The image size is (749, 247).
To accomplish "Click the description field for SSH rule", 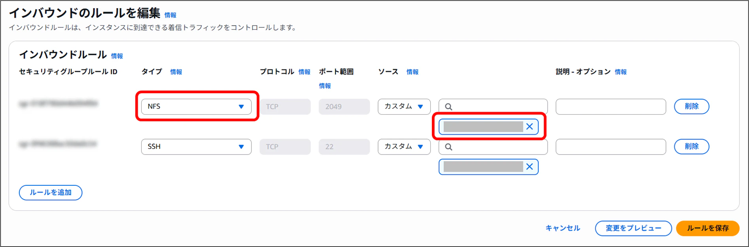I will coord(611,147).
